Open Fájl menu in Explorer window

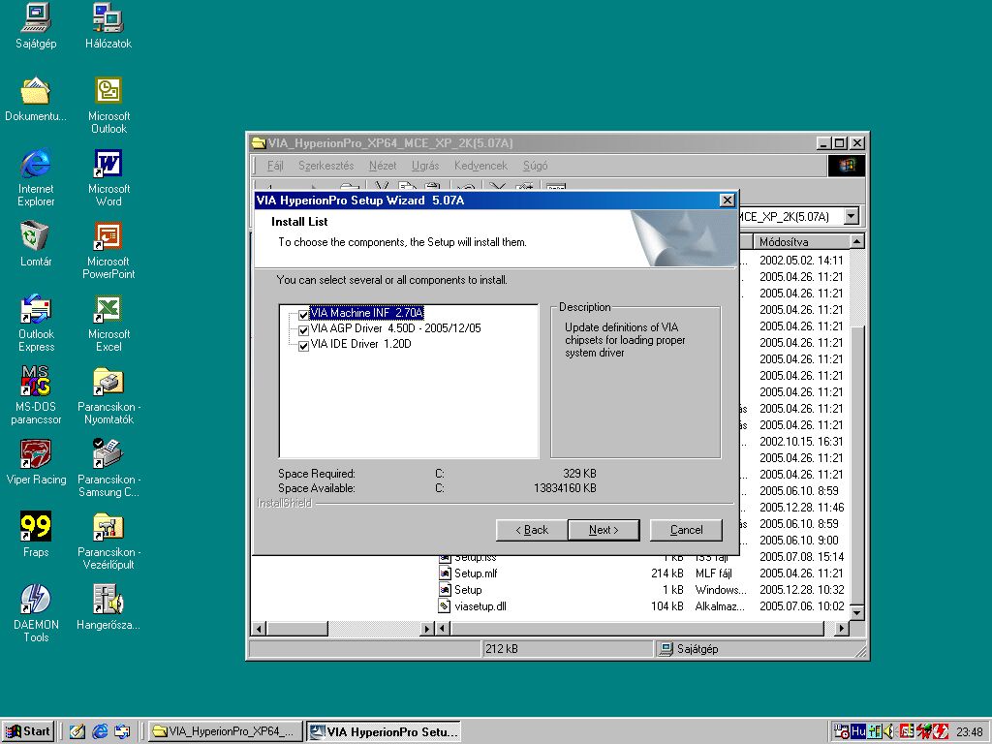(x=274, y=166)
